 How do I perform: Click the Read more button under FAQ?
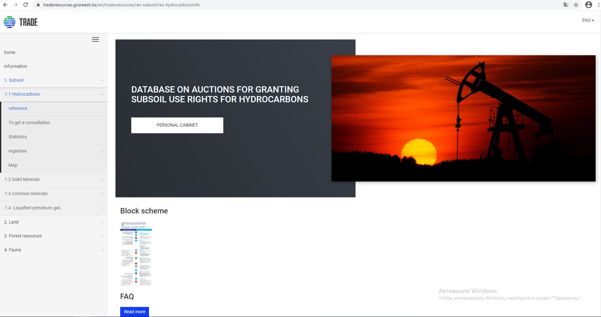tap(134, 312)
